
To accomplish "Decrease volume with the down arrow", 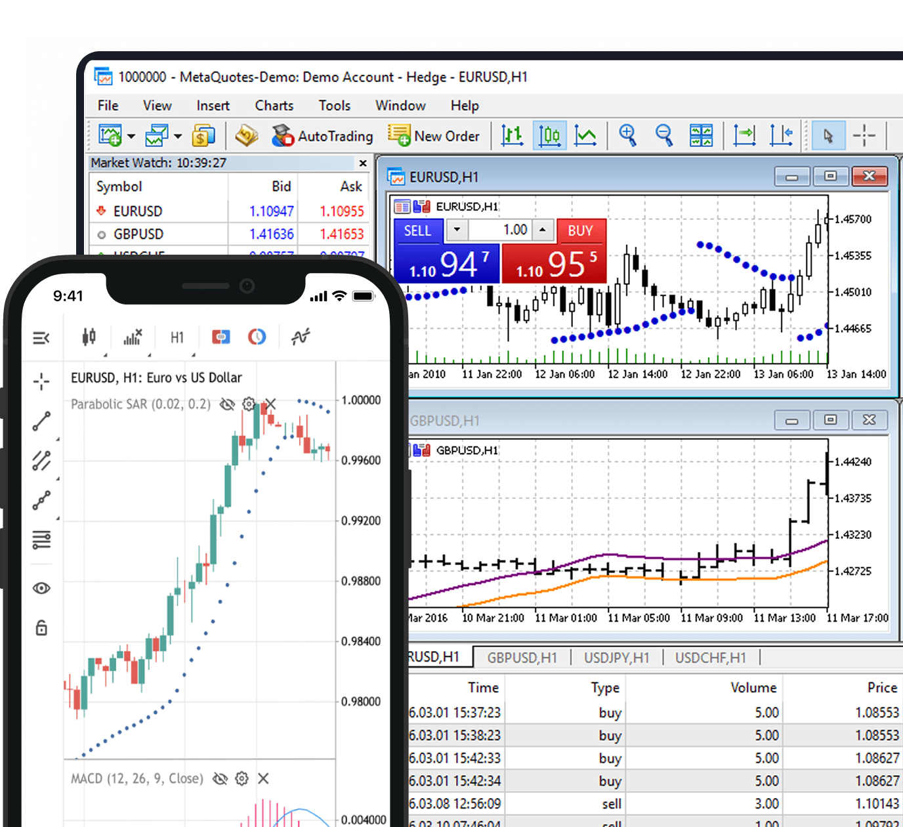I will pyautogui.click(x=457, y=230).
